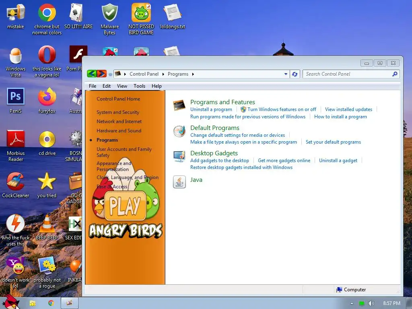Image resolution: width=412 pixels, height=309 pixels.
Task: Click Restore desktop gadgets installed with Windows
Action: point(241,167)
